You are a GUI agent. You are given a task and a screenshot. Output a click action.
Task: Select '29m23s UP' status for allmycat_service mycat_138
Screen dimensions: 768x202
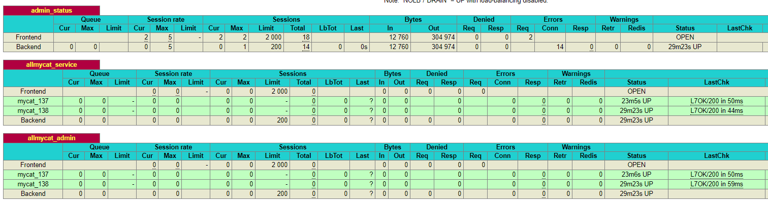pyautogui.click(x=636, y=111)
